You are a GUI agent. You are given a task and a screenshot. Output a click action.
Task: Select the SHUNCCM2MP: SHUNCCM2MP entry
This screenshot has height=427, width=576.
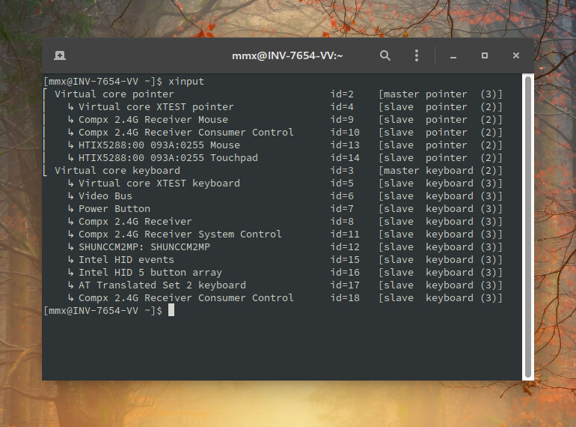[144, 247]
